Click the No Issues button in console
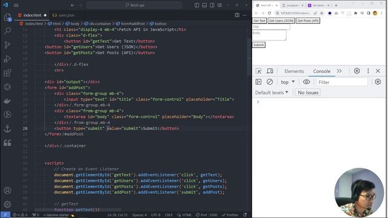 point(308,93)
